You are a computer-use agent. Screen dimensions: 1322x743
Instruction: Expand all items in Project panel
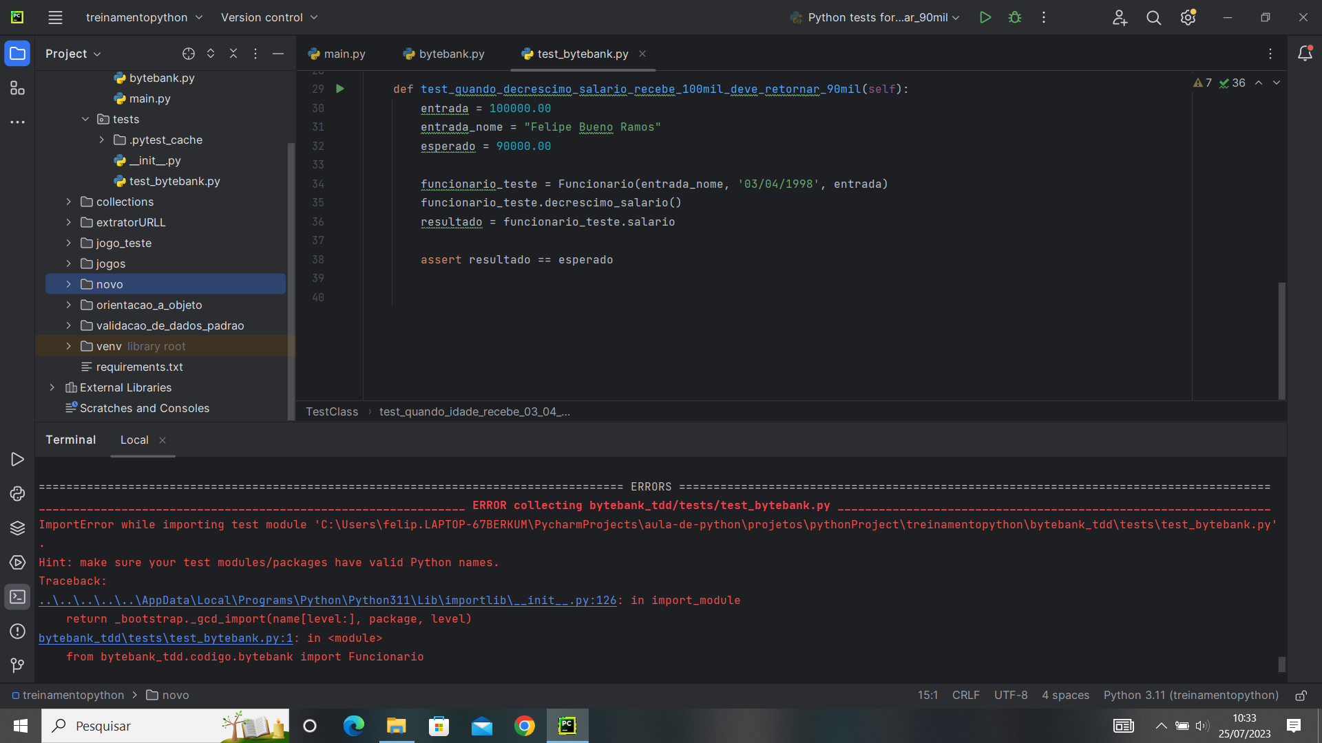pos(211,54)
